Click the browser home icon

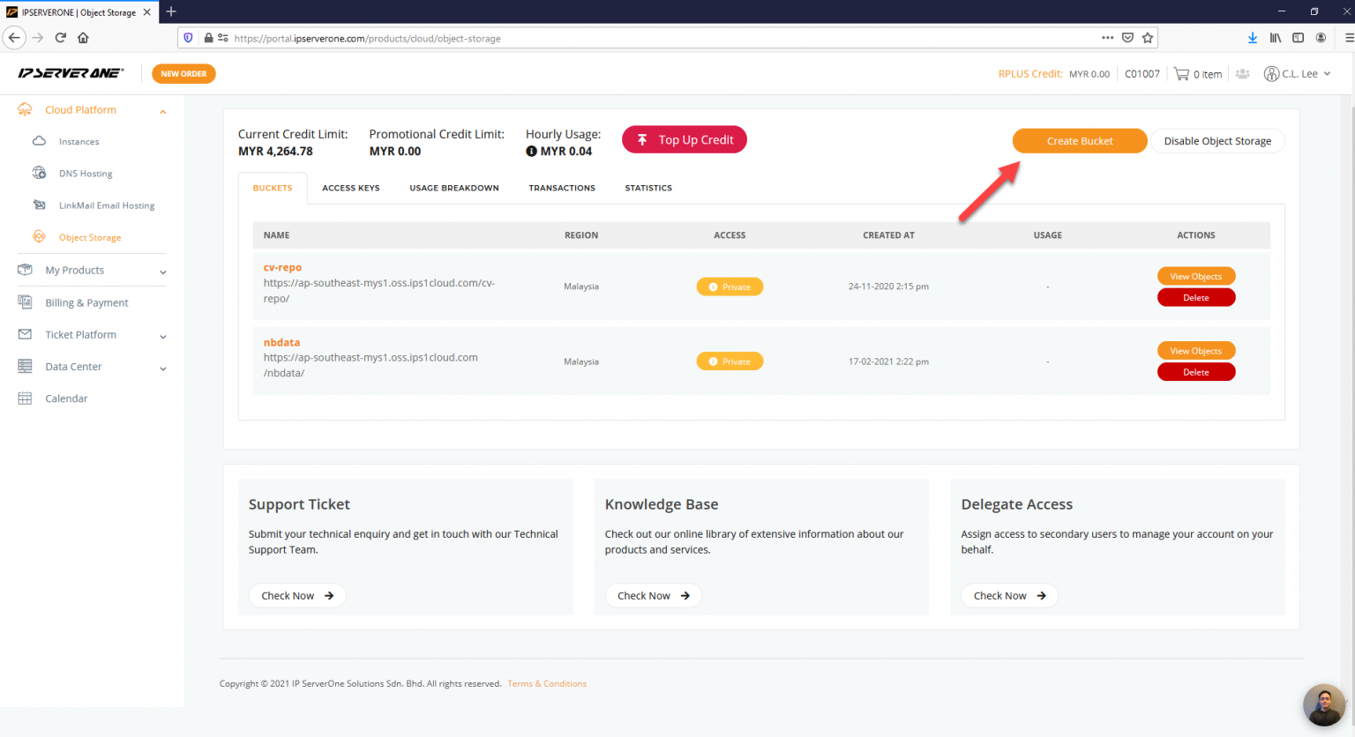(83, 38)
